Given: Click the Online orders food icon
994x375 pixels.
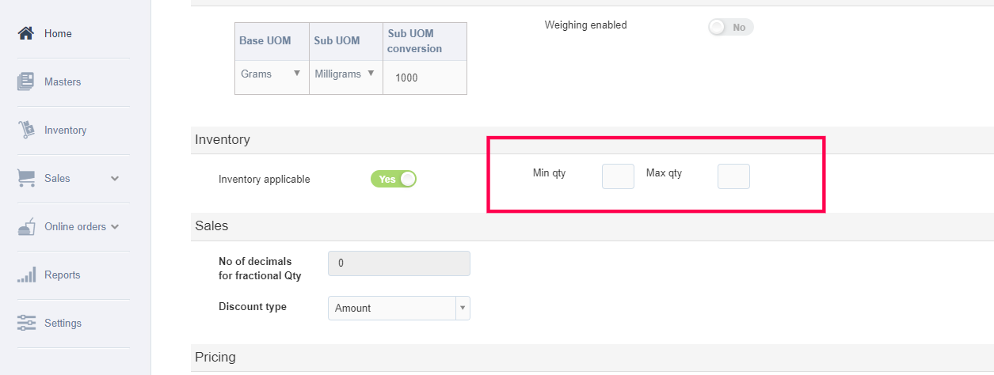Looking at the screenshot, I should (26, 227).
